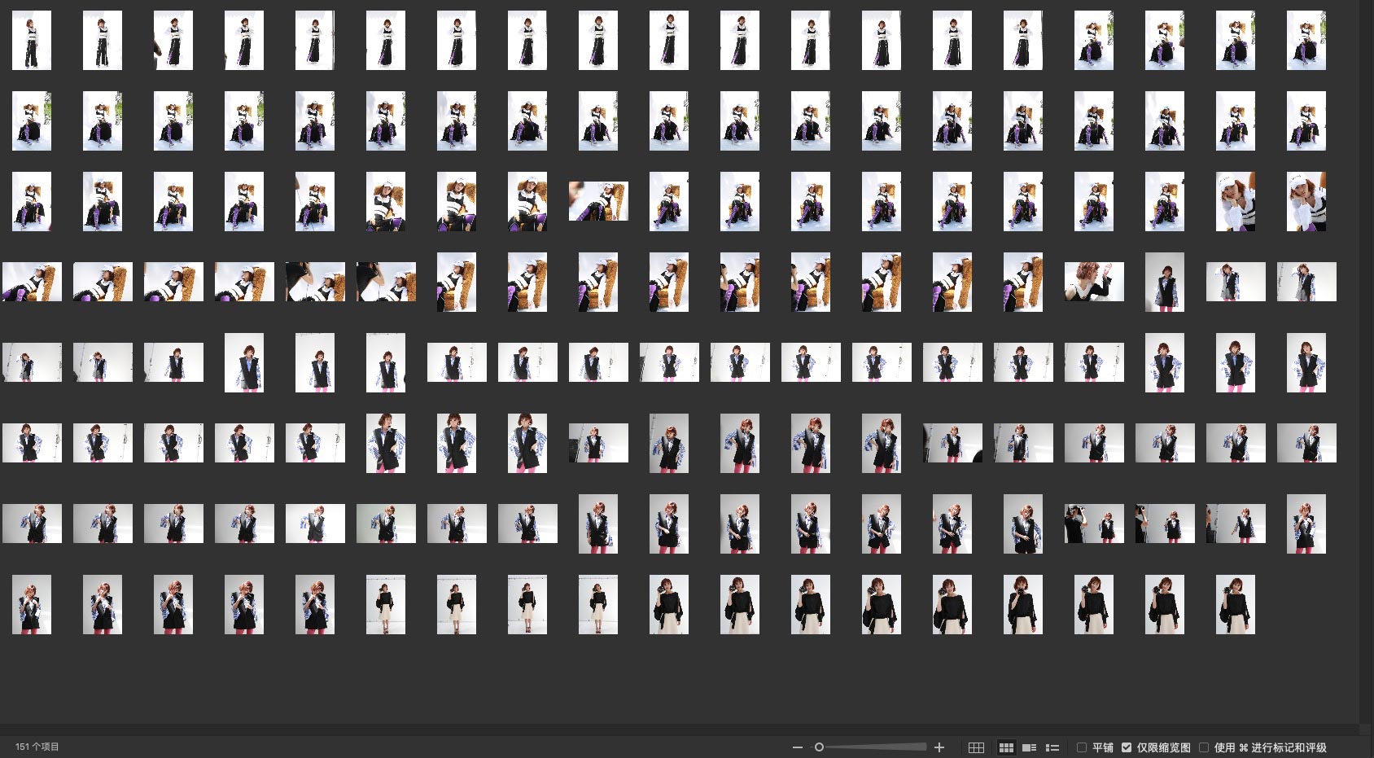Enable the 平铺 checkbox
The width and height of the screenshot is (1374, 758).
[x=1082, y=747]
